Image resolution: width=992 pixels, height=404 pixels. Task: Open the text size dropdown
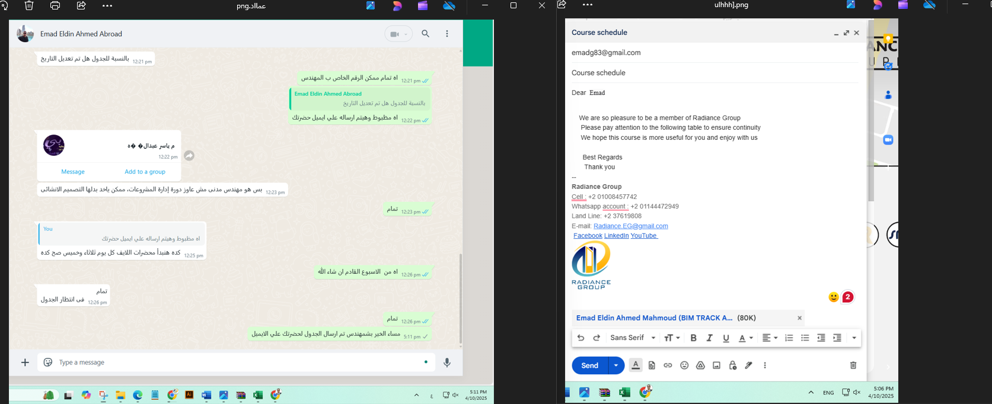click(672, 338)
